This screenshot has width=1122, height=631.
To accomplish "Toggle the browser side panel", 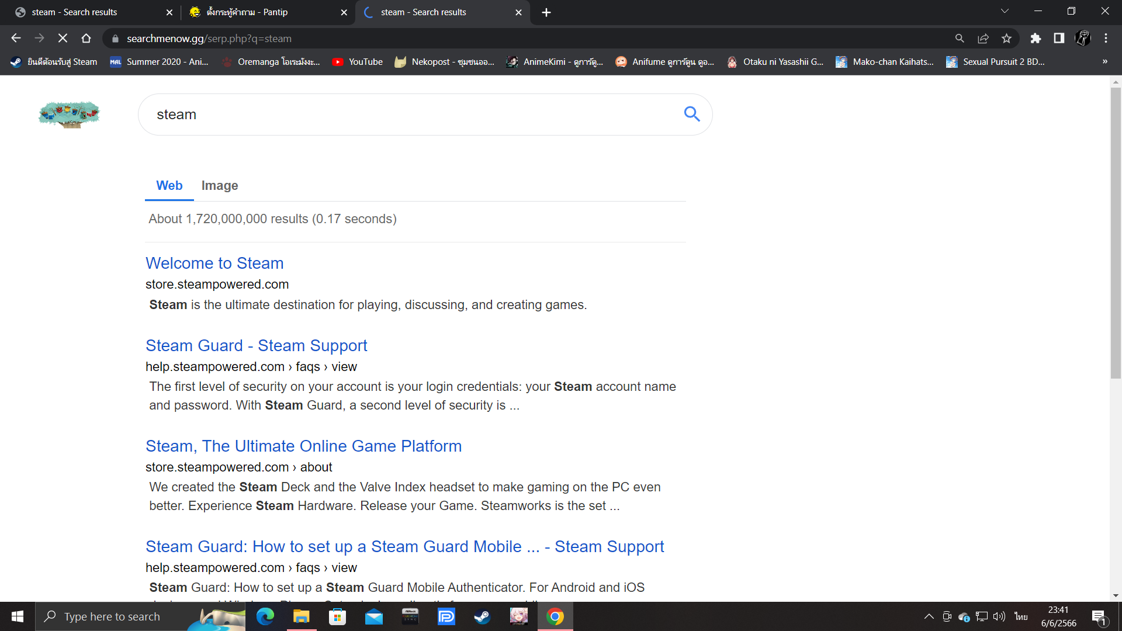I will tap(1059, 39).
